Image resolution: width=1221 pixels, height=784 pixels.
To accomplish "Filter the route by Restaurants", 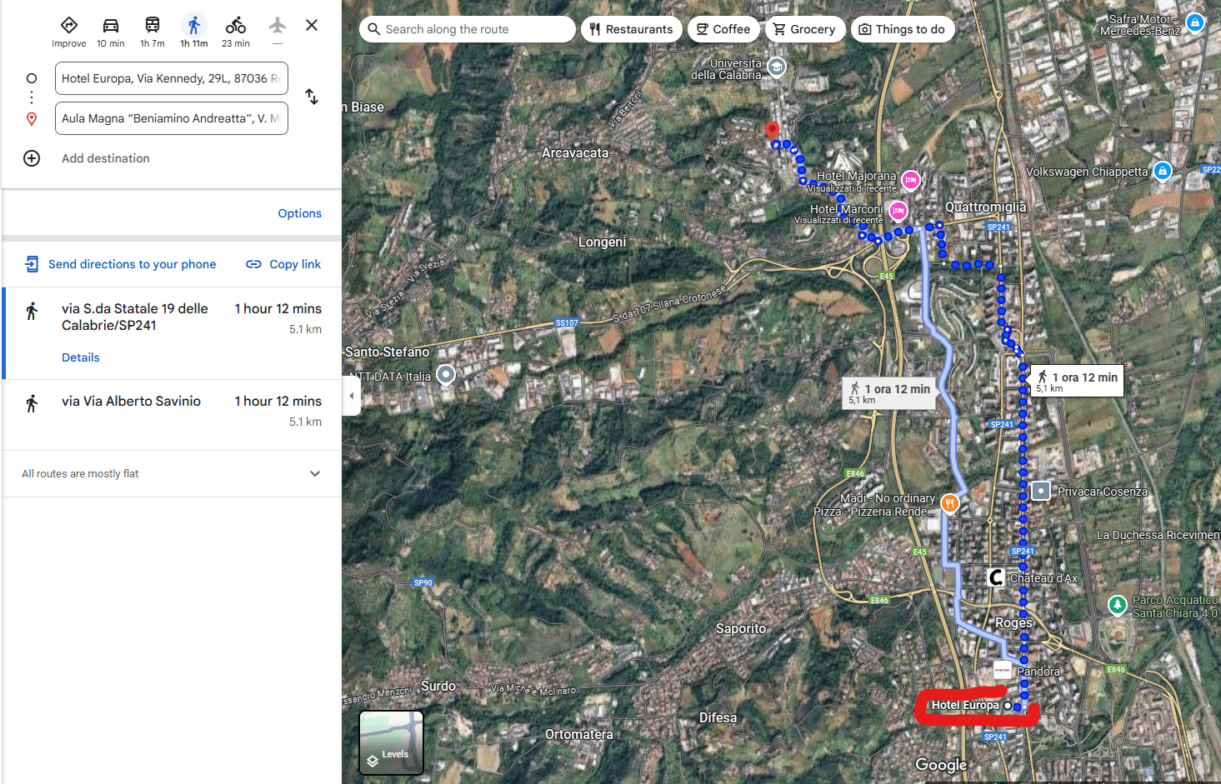I will 631,29.
